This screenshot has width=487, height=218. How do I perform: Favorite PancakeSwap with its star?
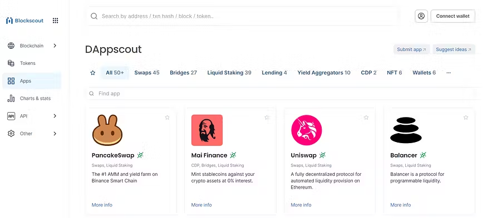tap(167, 118)
